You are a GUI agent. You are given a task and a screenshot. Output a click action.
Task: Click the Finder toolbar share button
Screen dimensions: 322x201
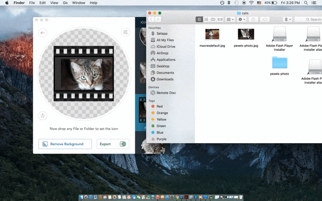click(253, 19)
